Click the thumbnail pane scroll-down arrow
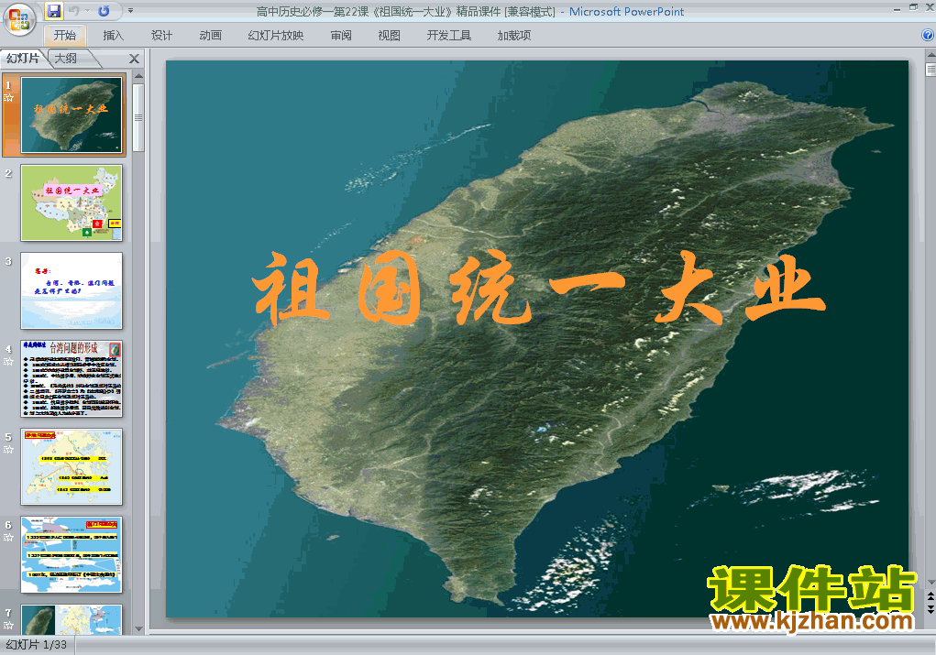The width and height of the screenshot is (936, 655). [x=138, y=628]
